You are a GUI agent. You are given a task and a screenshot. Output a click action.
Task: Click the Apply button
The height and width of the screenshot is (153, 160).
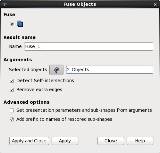[x=65, y=141]
